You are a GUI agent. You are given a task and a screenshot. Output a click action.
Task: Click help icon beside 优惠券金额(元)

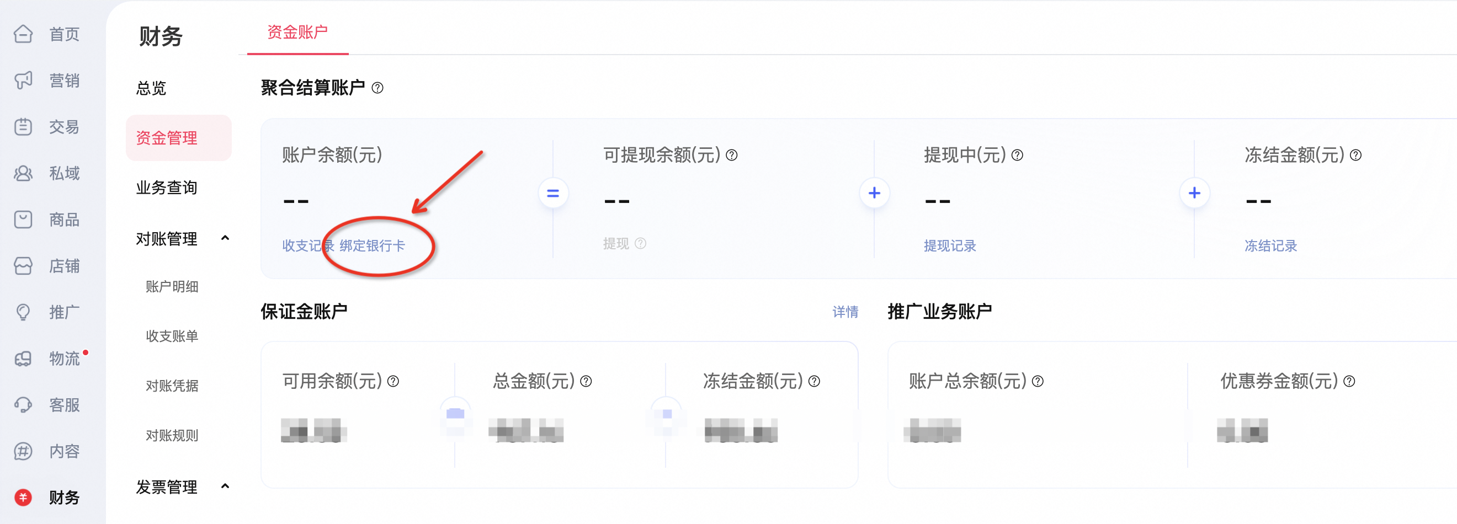coord(1349,382)
